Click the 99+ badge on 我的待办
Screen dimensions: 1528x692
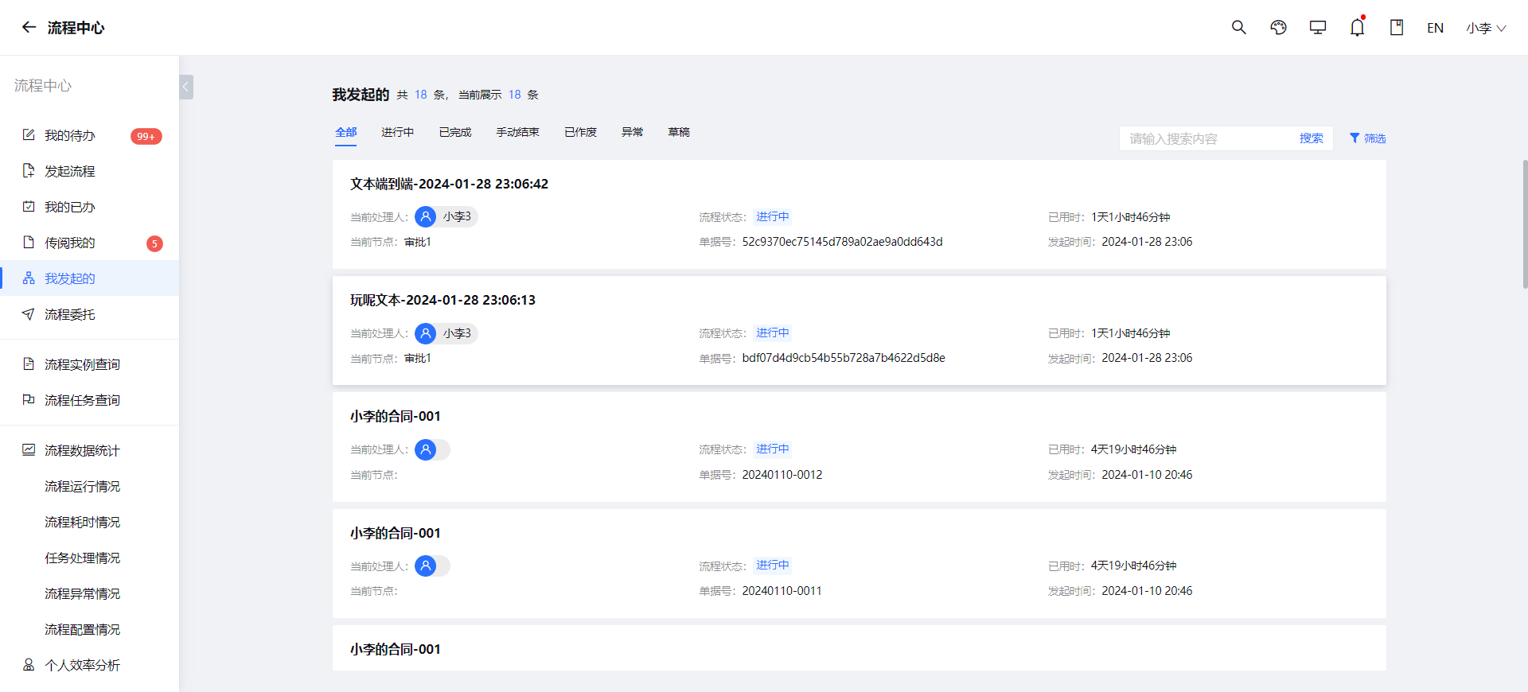point(146,136)
